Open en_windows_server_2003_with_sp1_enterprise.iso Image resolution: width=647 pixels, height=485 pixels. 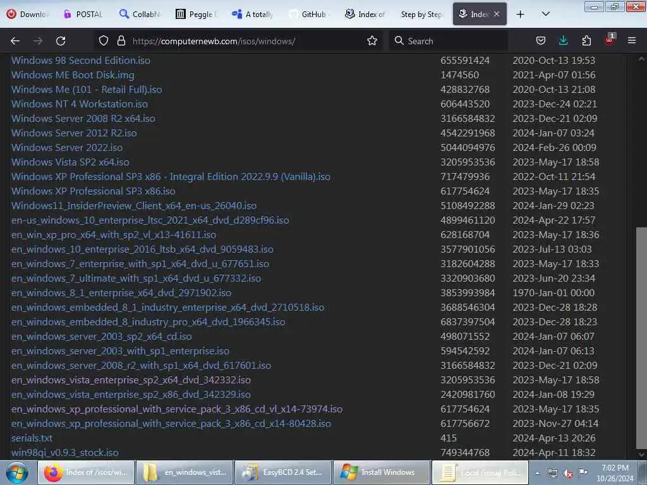tap(121, 351)
